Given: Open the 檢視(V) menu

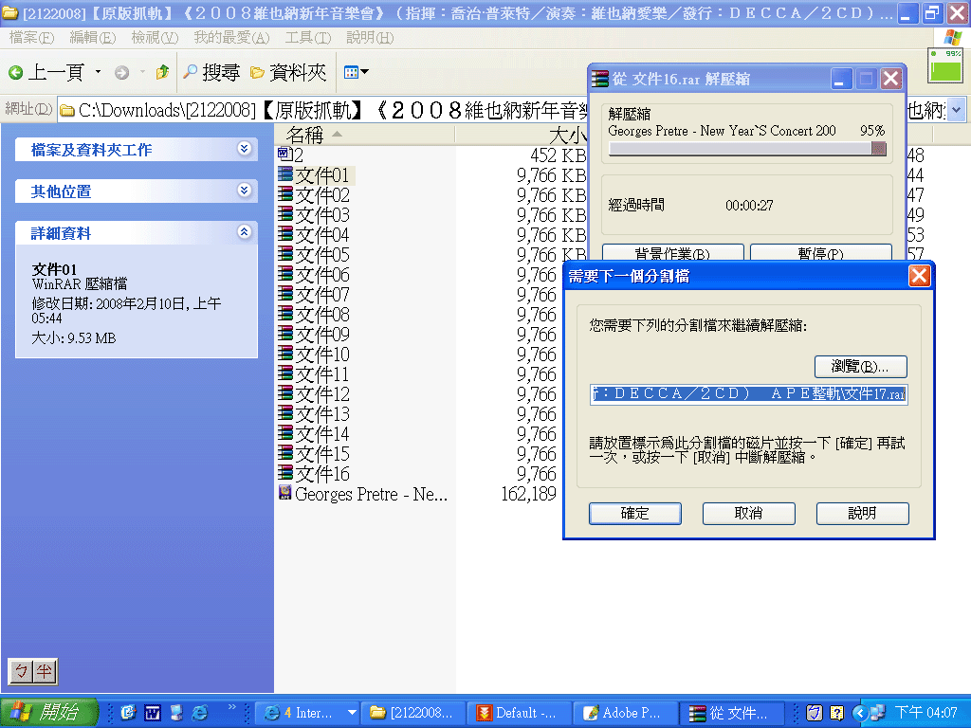Looking at the screenshot, I should pyautogui.click(x=155, y=38).
